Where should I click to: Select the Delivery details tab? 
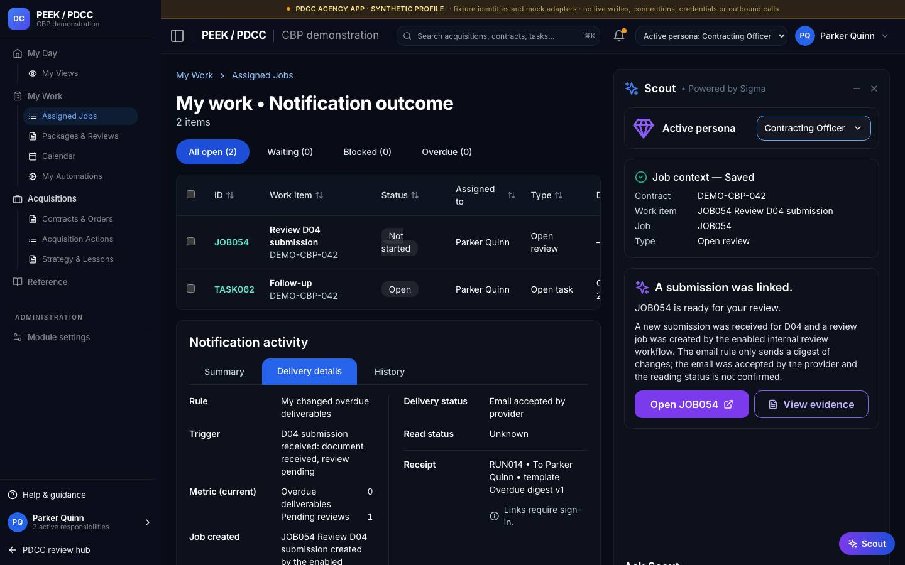pyautogui.click(x=309, y=372)
